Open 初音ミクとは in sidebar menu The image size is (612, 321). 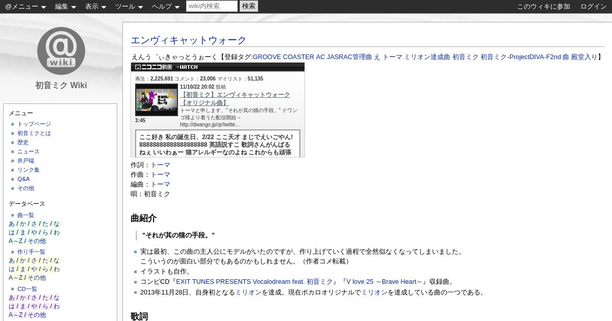34,133
